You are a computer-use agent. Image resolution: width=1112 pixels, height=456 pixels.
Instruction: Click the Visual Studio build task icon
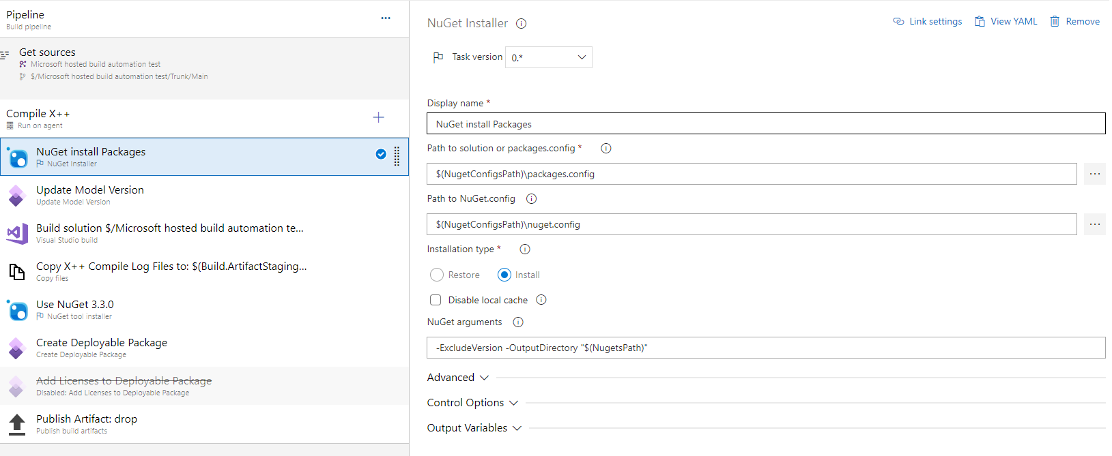pyautogui.click(x=17, y=234)
